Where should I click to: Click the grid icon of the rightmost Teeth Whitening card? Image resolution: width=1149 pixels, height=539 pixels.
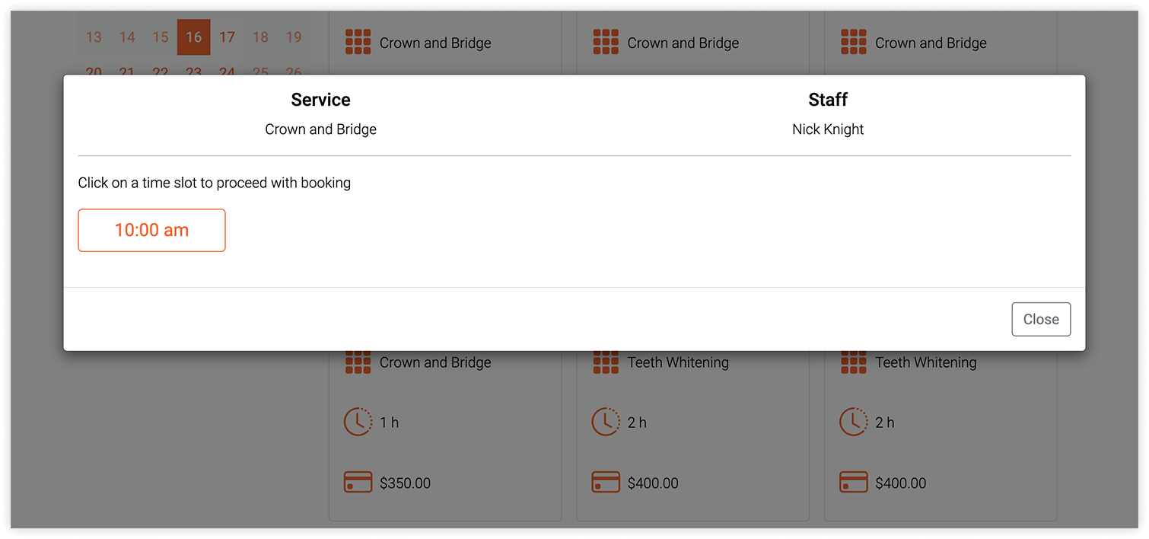pos(854,362)
